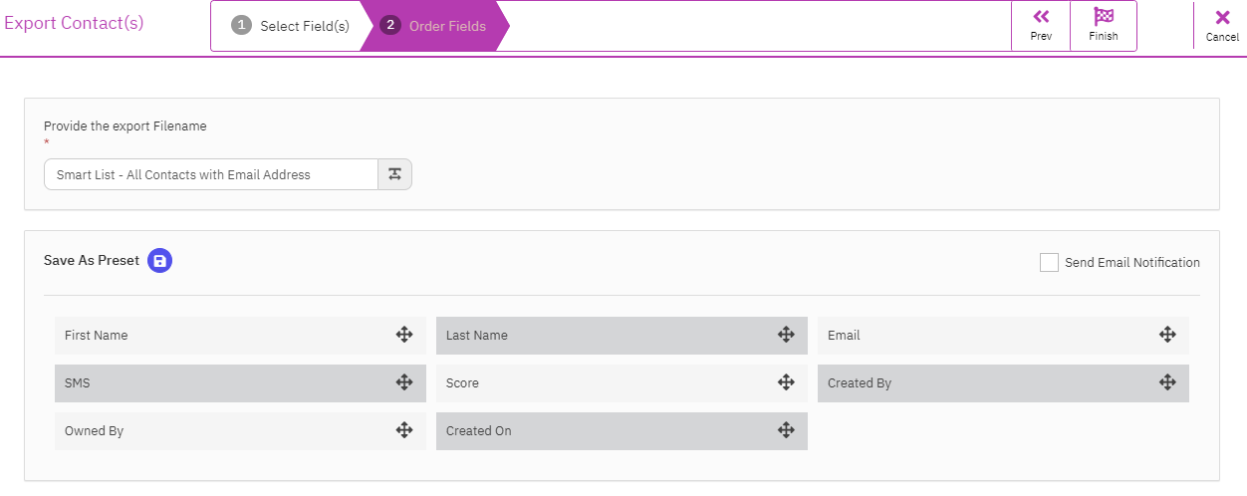
Task: Select the Created By field tile
Action: (1003, 382)
